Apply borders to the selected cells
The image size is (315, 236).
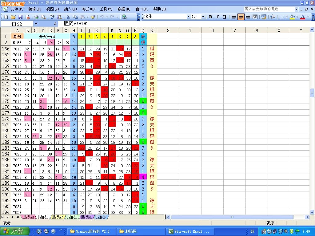click(x=282, y=17)
